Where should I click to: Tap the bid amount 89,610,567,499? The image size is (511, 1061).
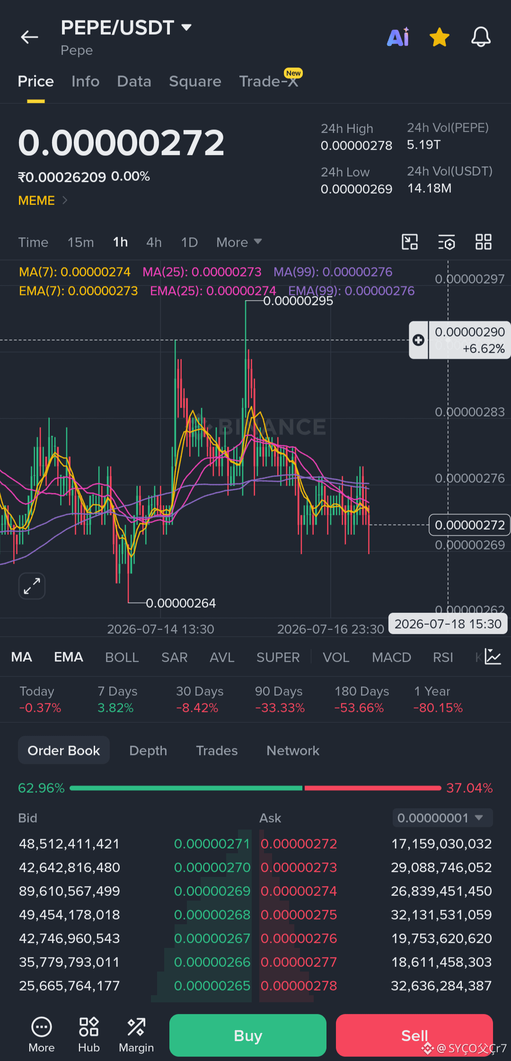tap(70, 891)
